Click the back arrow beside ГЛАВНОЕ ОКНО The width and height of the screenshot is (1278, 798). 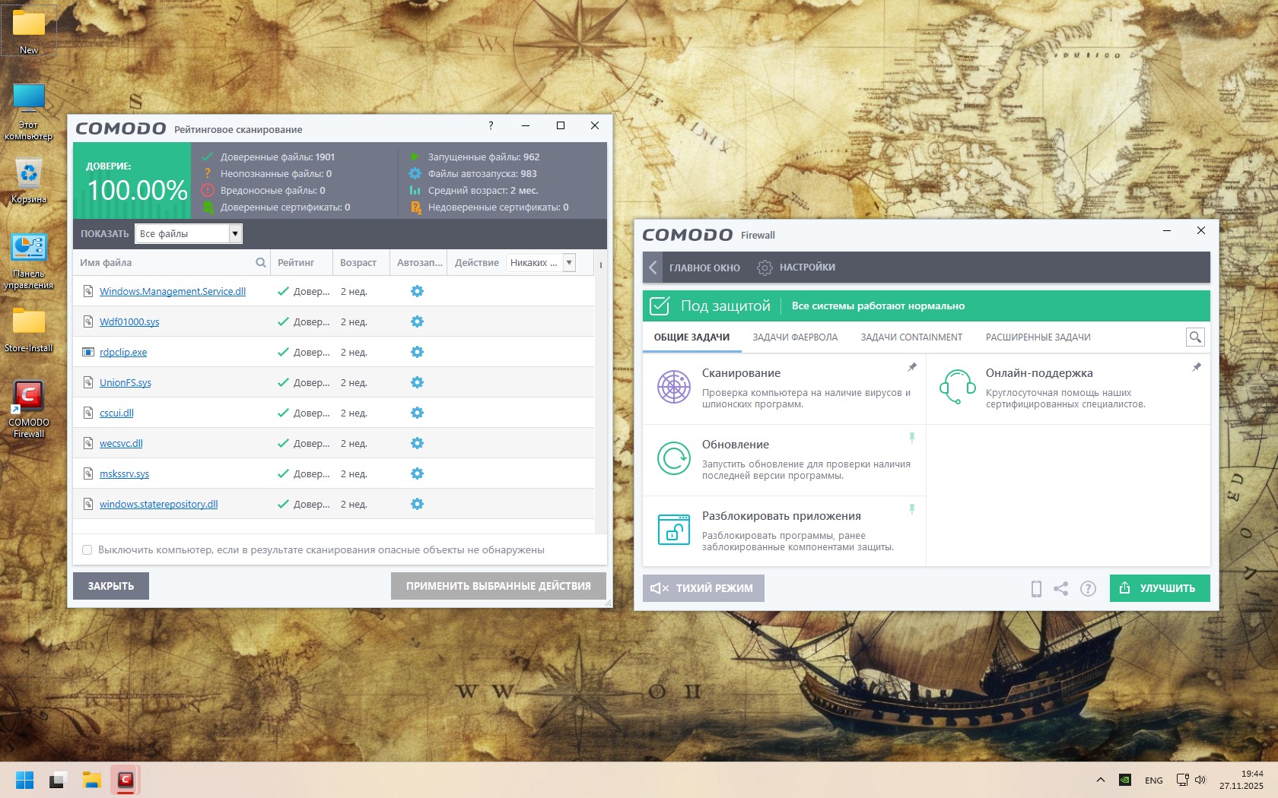(653, 268)
